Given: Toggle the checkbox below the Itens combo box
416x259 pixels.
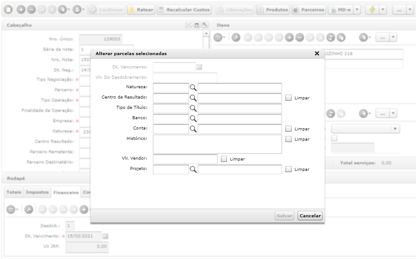Looking at the screenshot, I should (x=334, y=138).
